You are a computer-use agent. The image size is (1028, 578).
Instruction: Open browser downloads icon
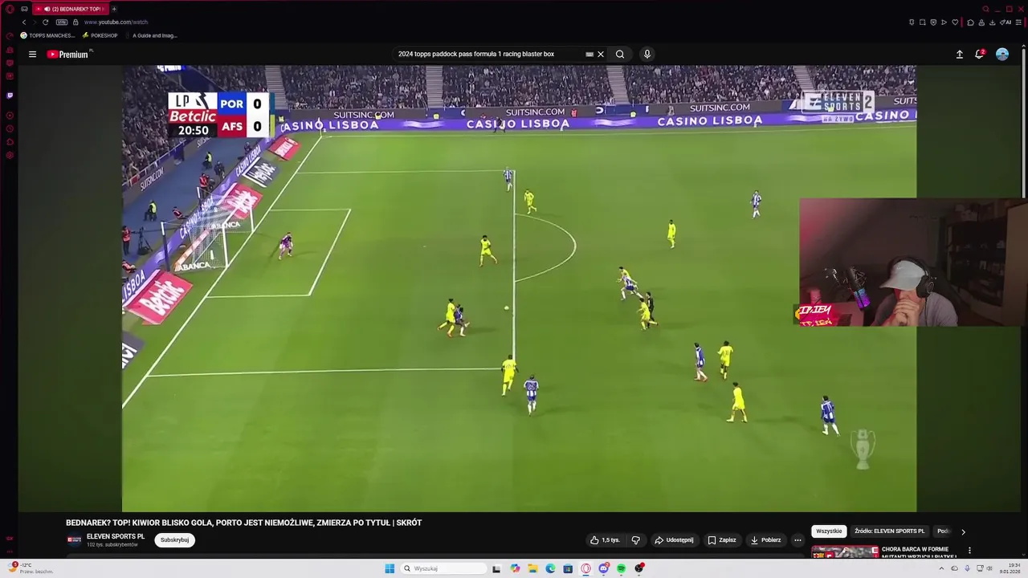pos(992,22)
